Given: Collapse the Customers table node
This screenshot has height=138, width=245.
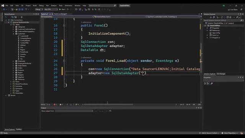Looking at the screenshot, I should pos(13,34).
